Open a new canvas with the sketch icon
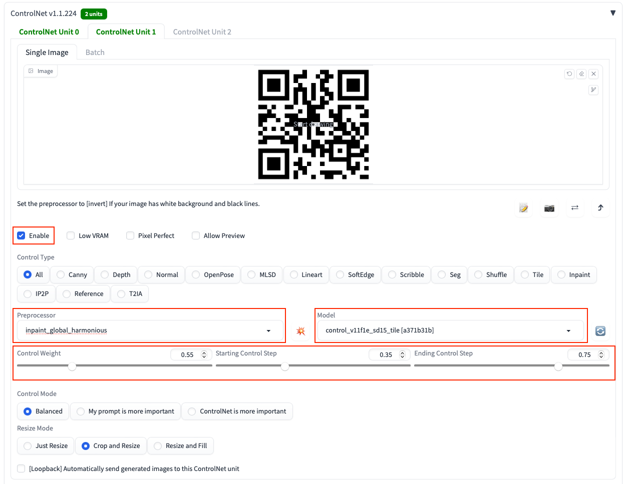This screenshot has height=484, width=627. [x=523, y=208]
